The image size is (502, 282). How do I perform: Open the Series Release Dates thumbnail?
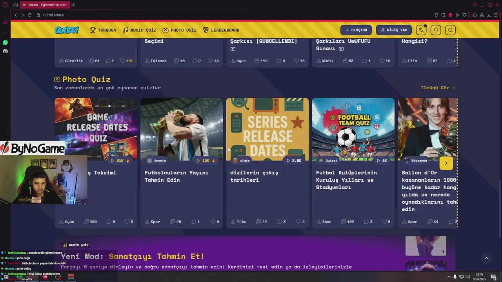pyautogui.click(x=267, y=129)
